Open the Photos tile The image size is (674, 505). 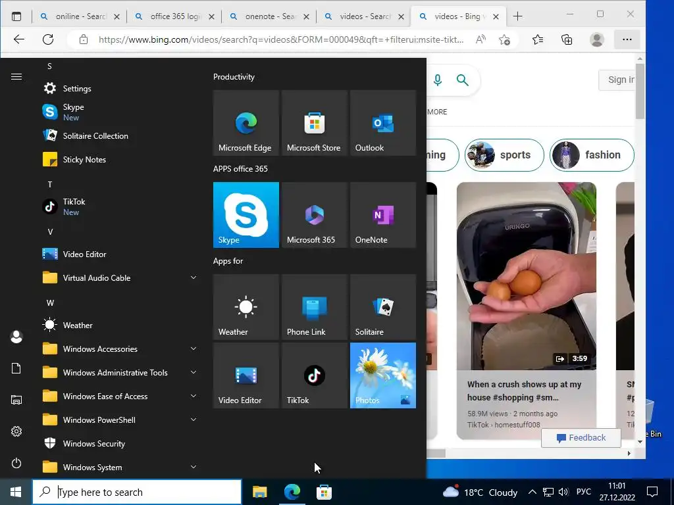click(x=383, y=375)
